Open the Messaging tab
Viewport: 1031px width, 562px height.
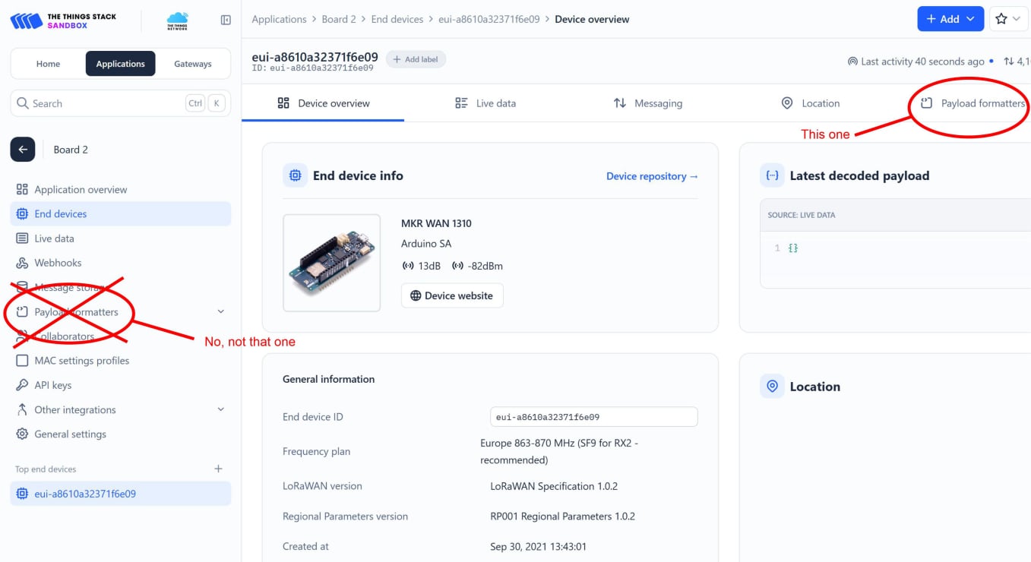point(647,103)
